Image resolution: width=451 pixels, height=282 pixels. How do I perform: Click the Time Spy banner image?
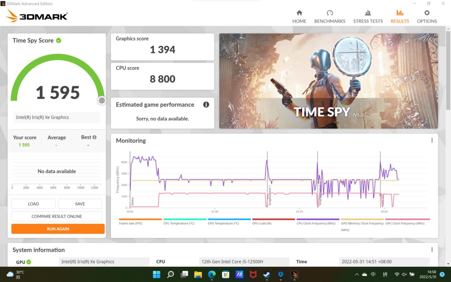pyautogui.click(x=328, y=81)
